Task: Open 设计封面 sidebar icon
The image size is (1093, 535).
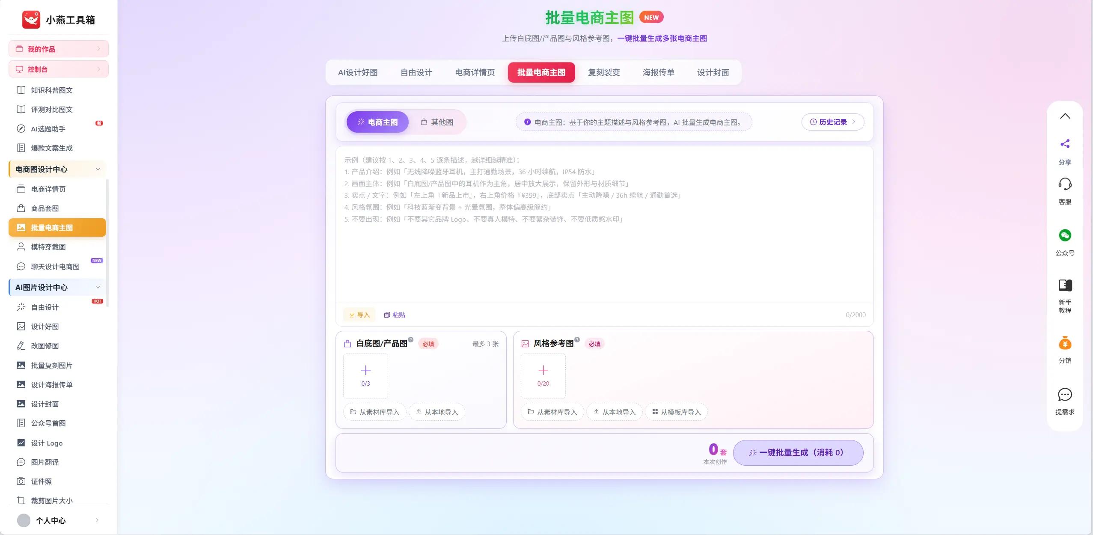Action: tap(21, 404)
